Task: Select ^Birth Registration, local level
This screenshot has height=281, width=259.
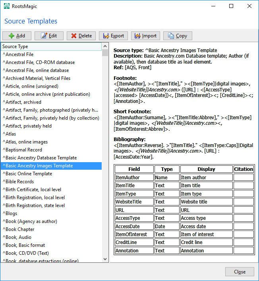Action: click(51, 197)
